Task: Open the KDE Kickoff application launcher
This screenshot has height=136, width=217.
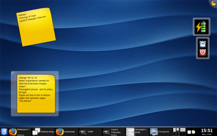Action: pyautogui.click(x=4, y=132)
